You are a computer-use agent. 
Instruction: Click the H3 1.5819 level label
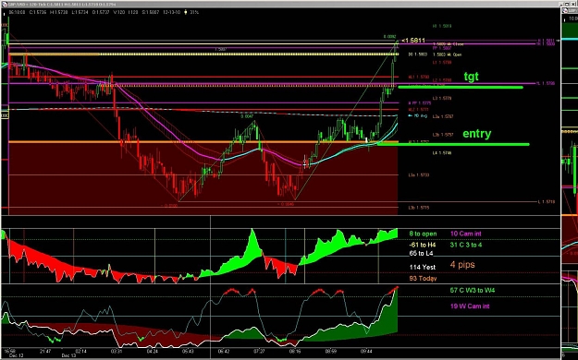coord(442,26)
